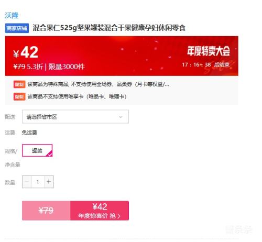This screenshot has width=262, height=242.
Task: Click the 年度特卖大会 sale banner title
Action: pos(209,51)
